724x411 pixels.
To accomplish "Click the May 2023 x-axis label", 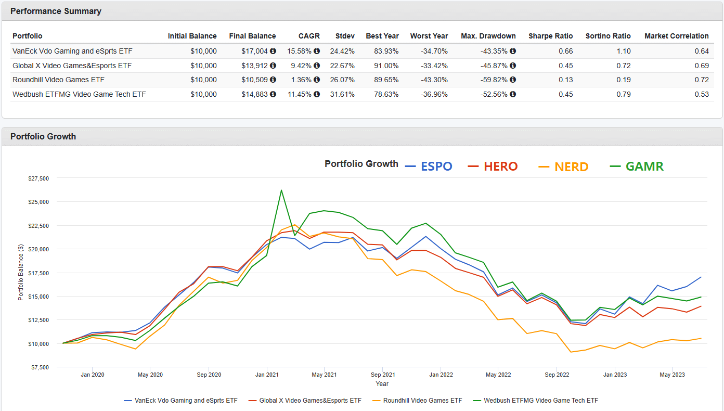I will click(672, 375).
